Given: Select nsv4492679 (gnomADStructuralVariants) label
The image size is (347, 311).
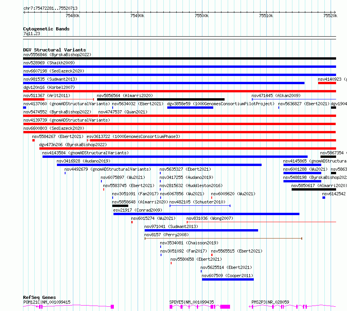Looking at the screenshot, I should [108, 169].
